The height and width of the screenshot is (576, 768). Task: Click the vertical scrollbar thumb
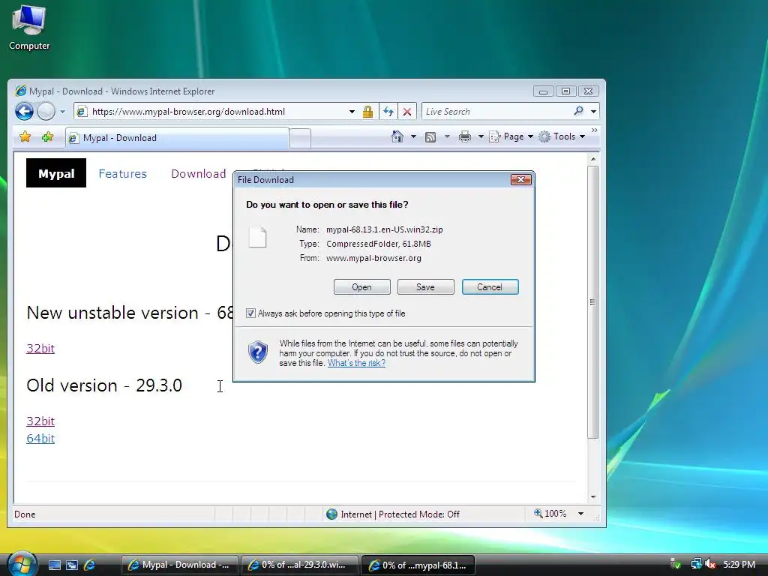click(x=593, y=302)
